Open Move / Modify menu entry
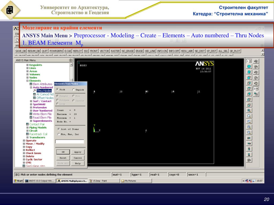This screenshot has width=274, height=205. (35, 144)
